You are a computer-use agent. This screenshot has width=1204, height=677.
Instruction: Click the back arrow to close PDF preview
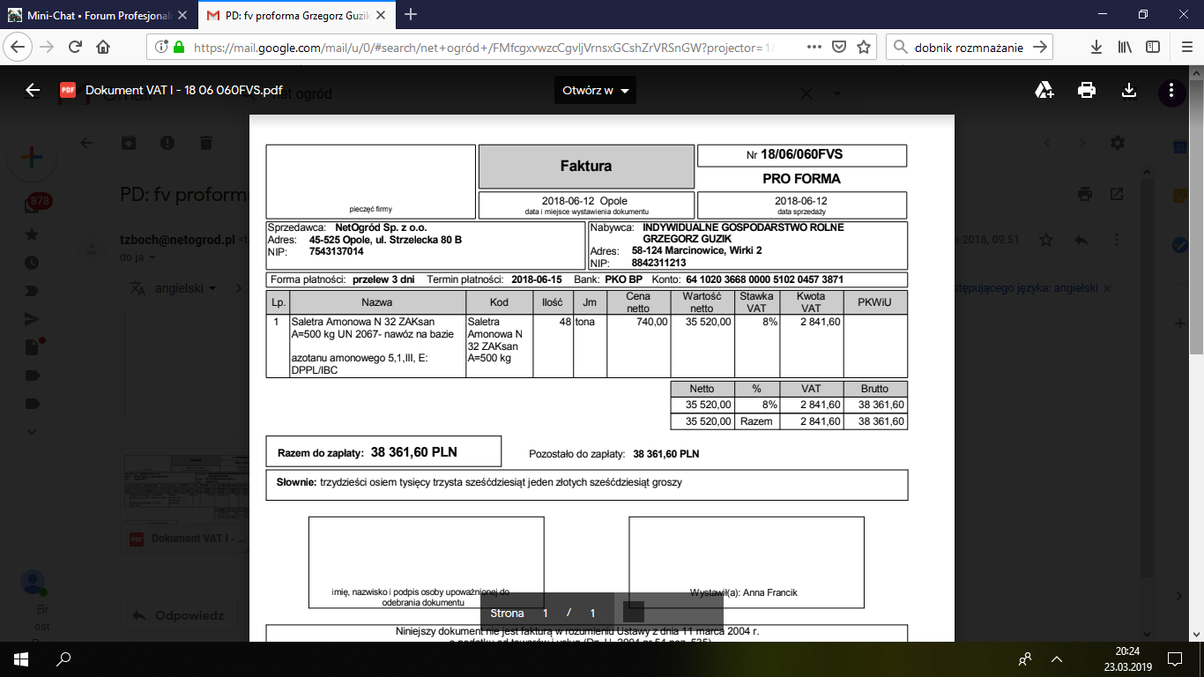[33, 90]
